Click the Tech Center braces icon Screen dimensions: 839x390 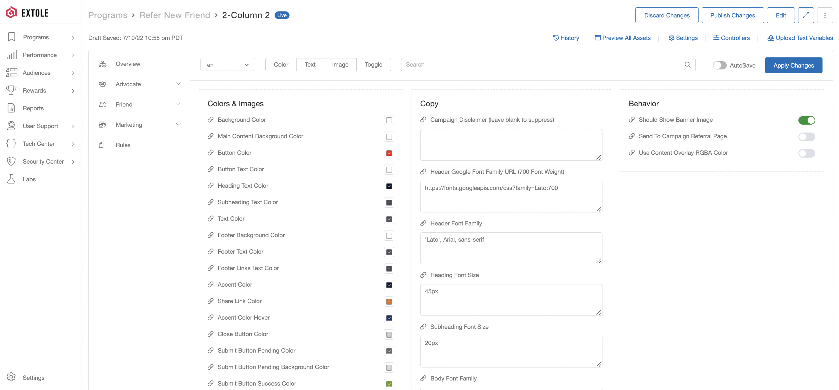pos(11,144)
